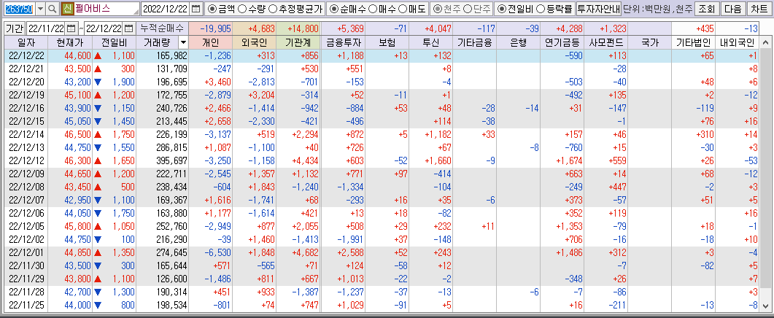Click the 기간 label
This screenshot has height=318, width=774.
(15, 28)
